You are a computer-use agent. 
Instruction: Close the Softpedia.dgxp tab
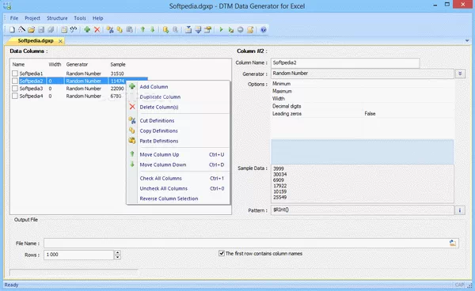coord(60,41)
